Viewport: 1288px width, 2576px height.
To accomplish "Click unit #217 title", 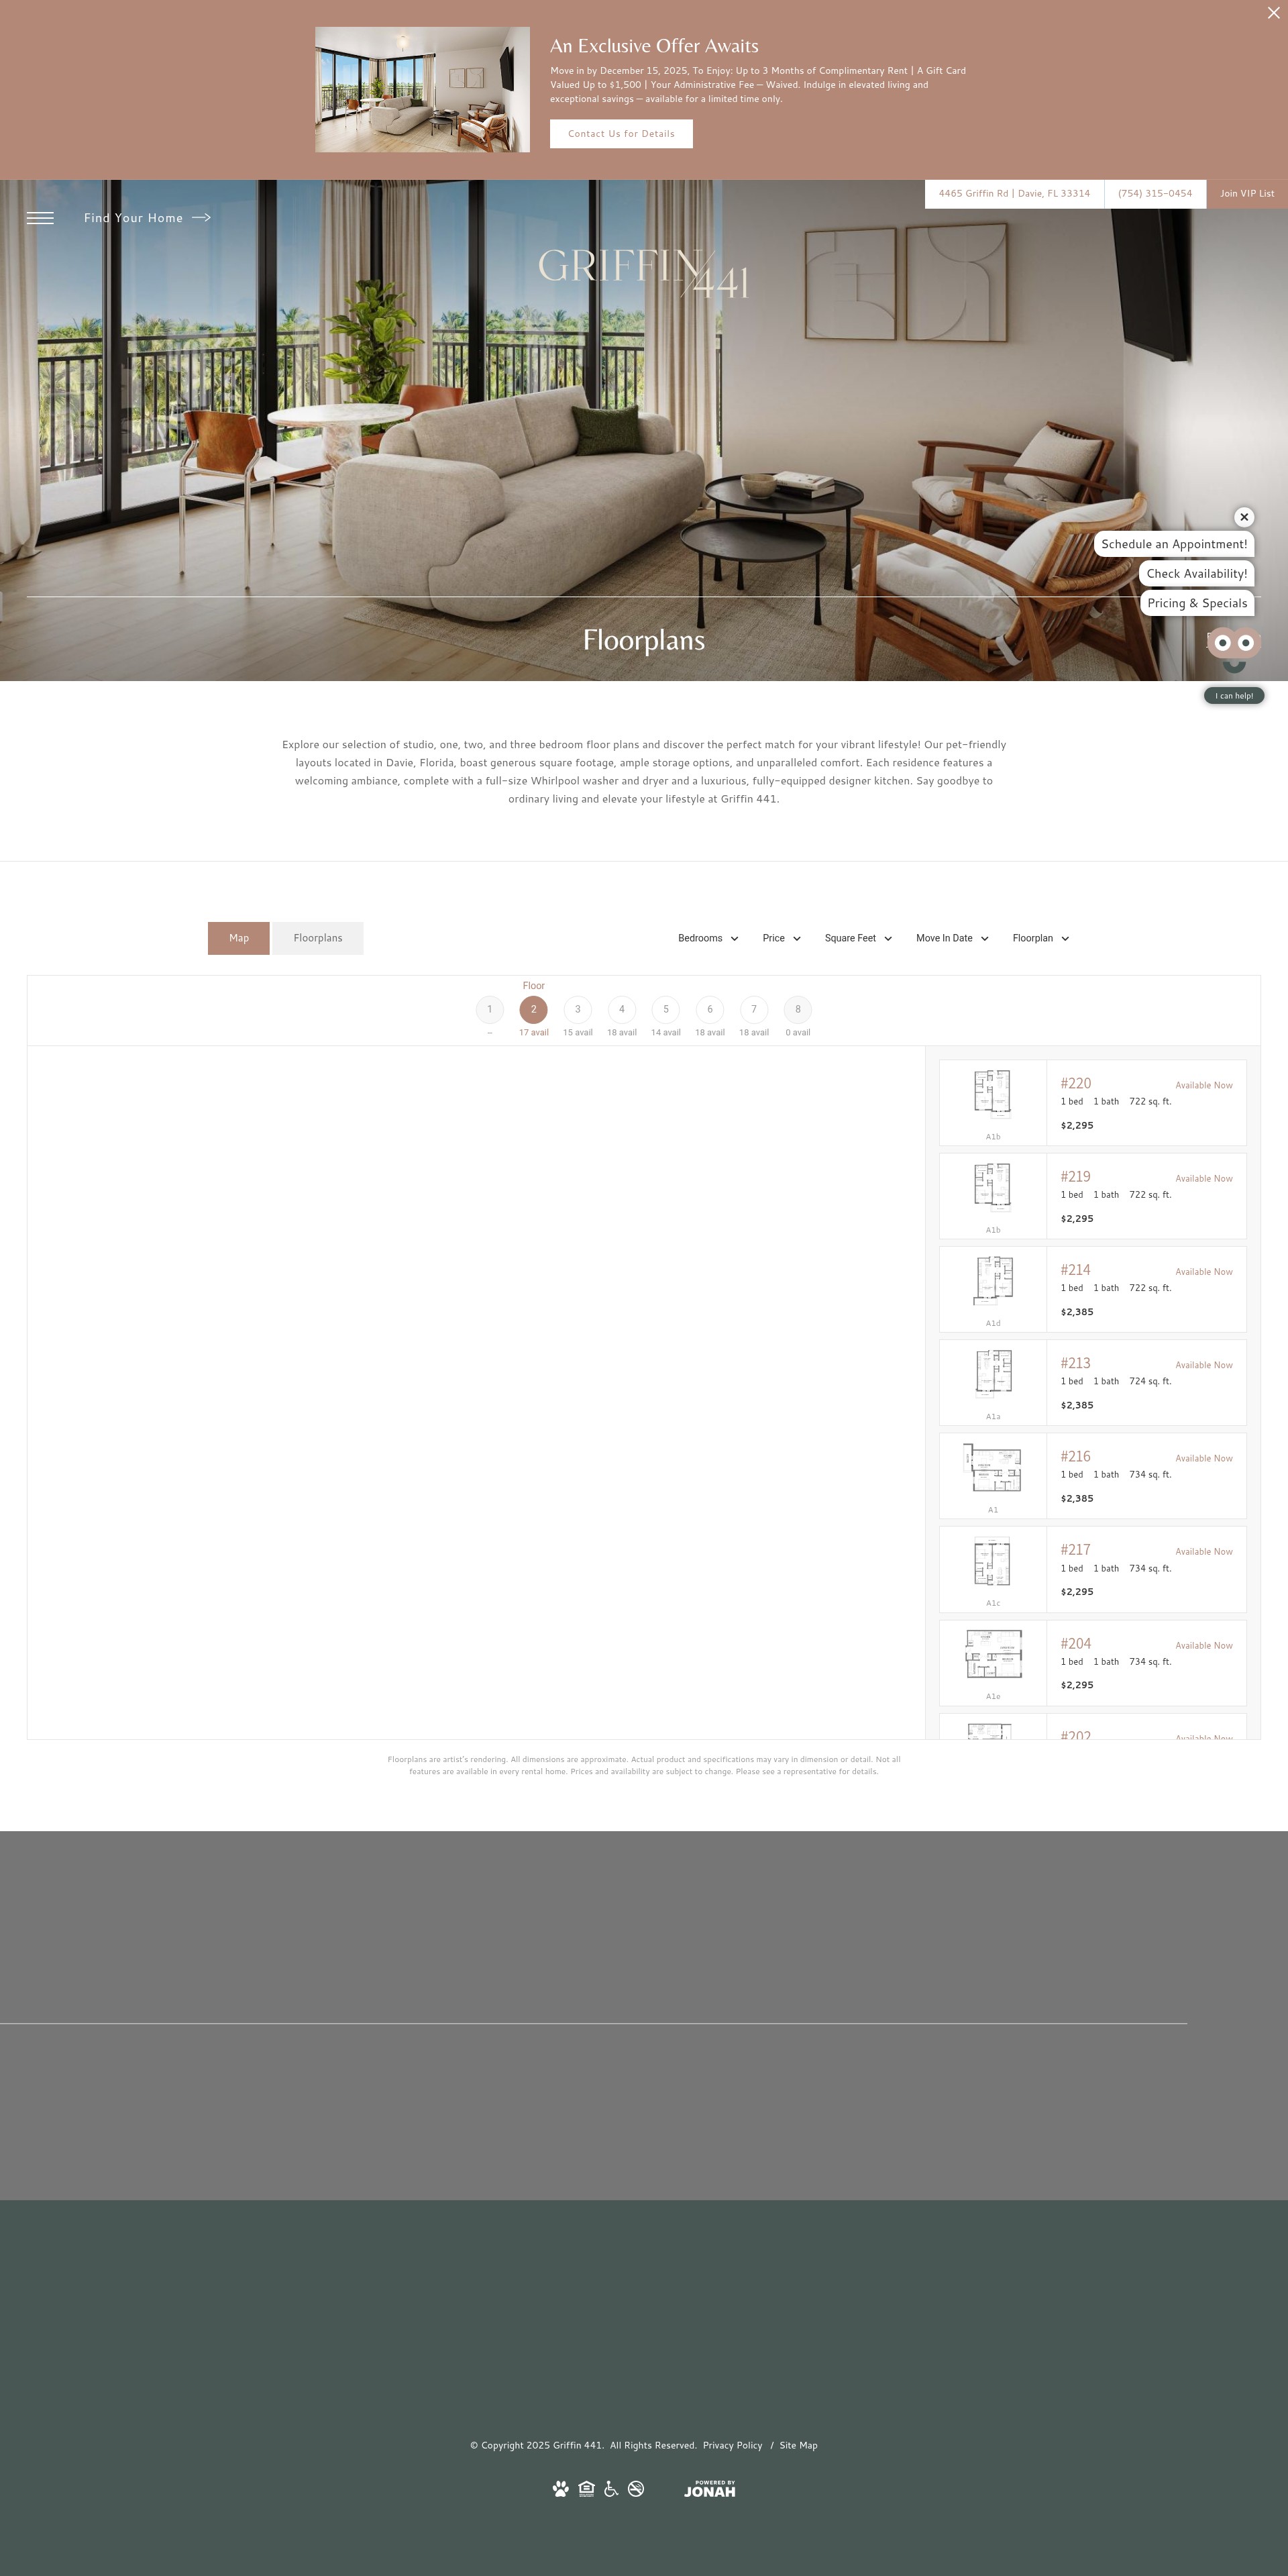I will (x=1076, y=1550).
